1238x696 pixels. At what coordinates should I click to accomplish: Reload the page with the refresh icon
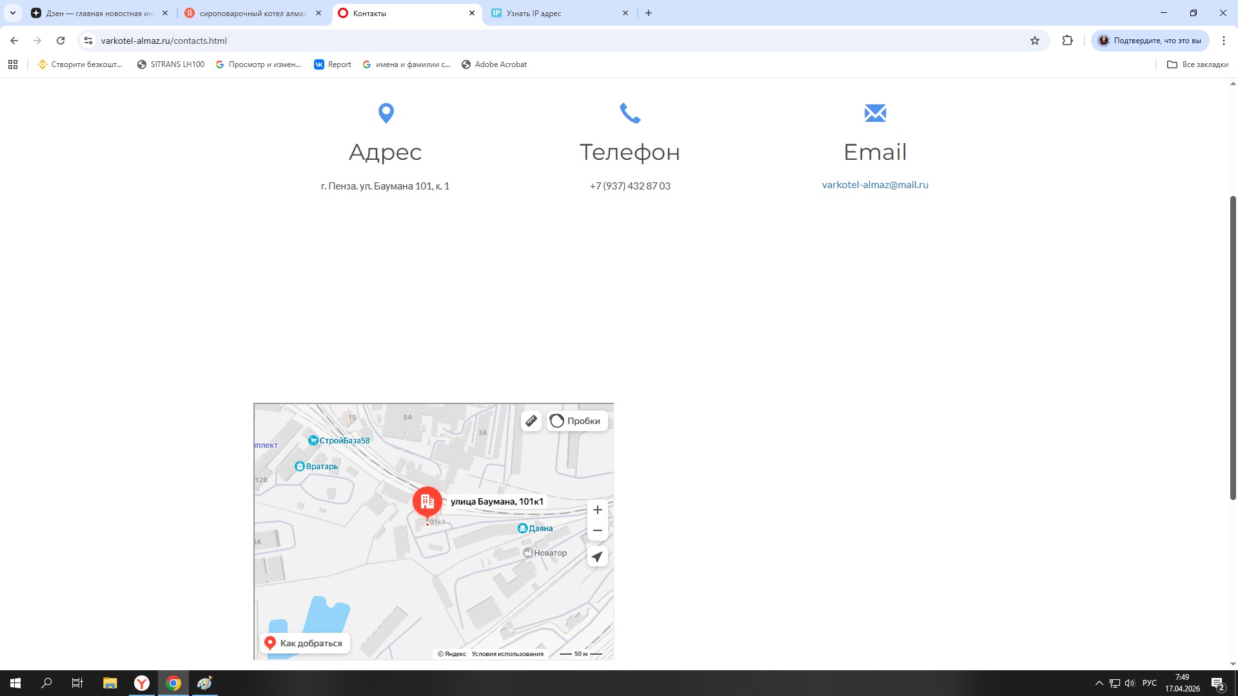61,41
